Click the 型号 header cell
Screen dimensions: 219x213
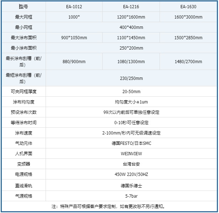pyautogui.click(x=24, y=7)
